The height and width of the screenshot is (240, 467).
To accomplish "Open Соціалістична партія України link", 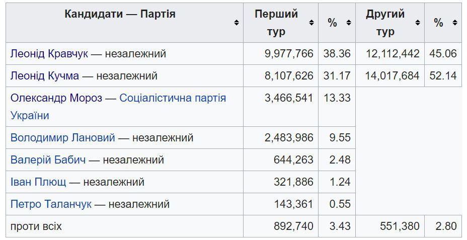I will coord(118,107).
